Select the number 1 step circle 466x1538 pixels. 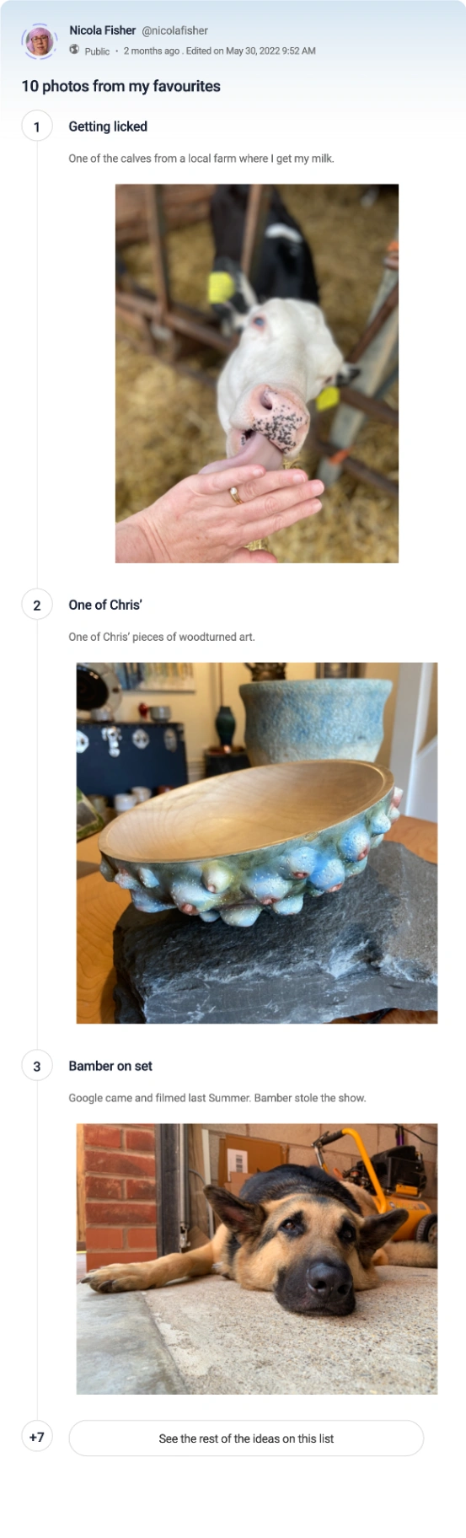(36, 126)
